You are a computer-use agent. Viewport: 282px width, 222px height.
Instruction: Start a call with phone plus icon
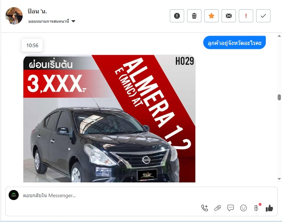click(204, 208)
